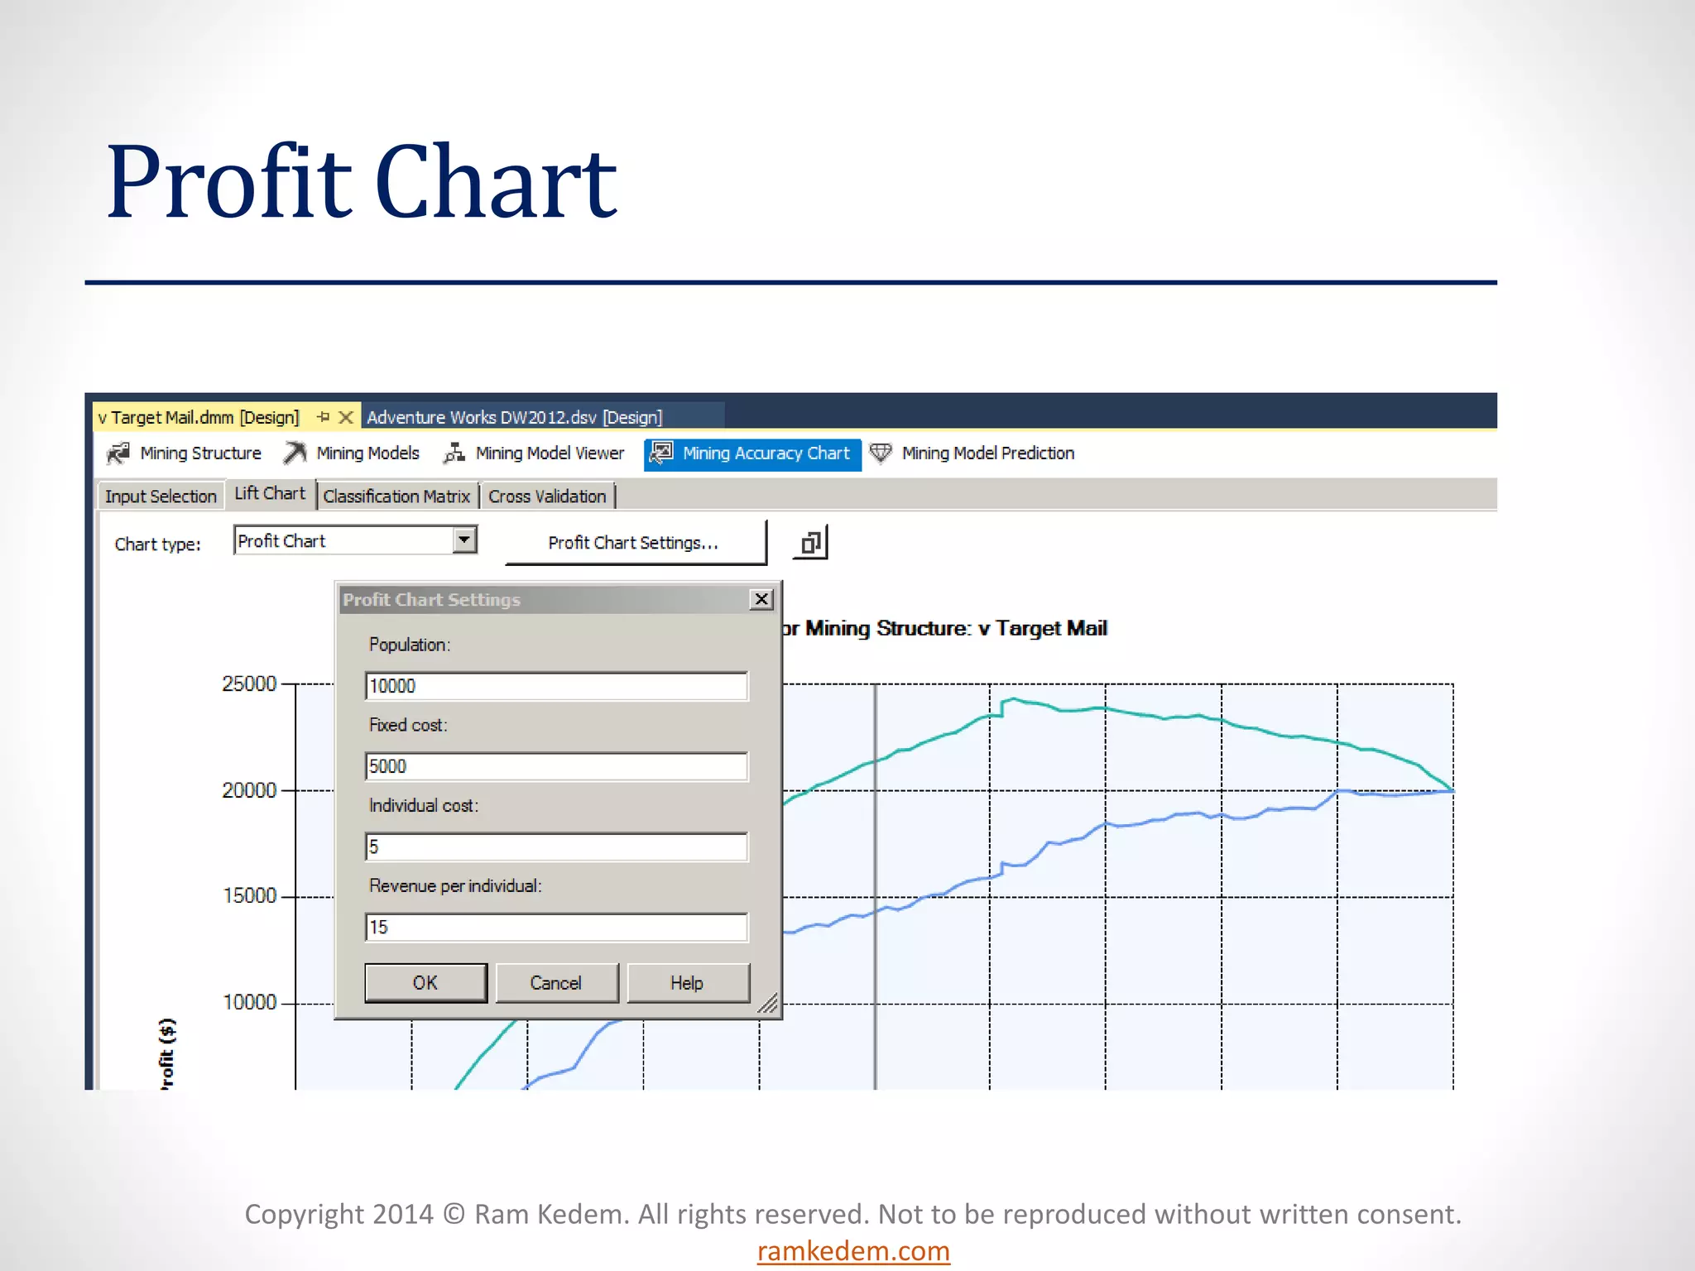
Task: Click the Population input field
Action: [556, 686]
